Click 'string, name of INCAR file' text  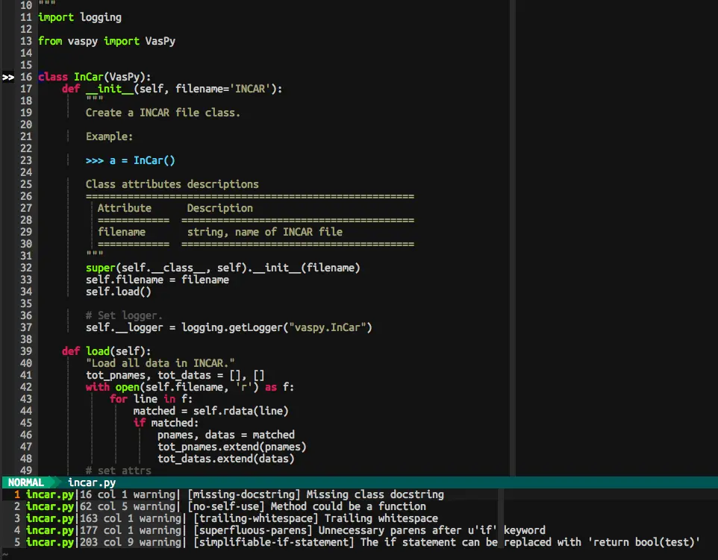click(x=265, y=232)
